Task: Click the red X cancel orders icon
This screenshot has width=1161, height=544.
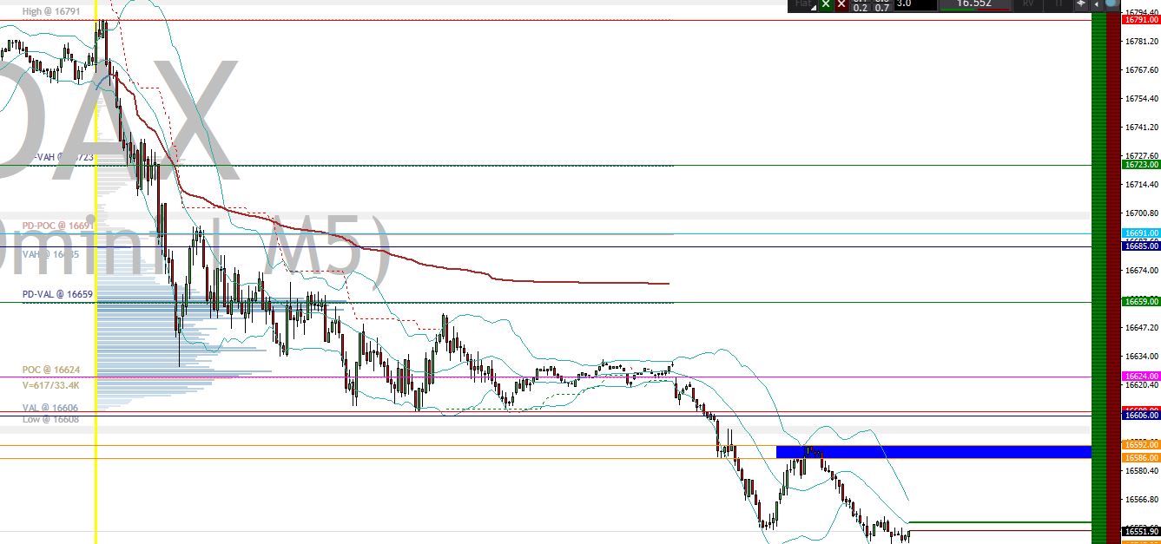Action: [841, 4]
